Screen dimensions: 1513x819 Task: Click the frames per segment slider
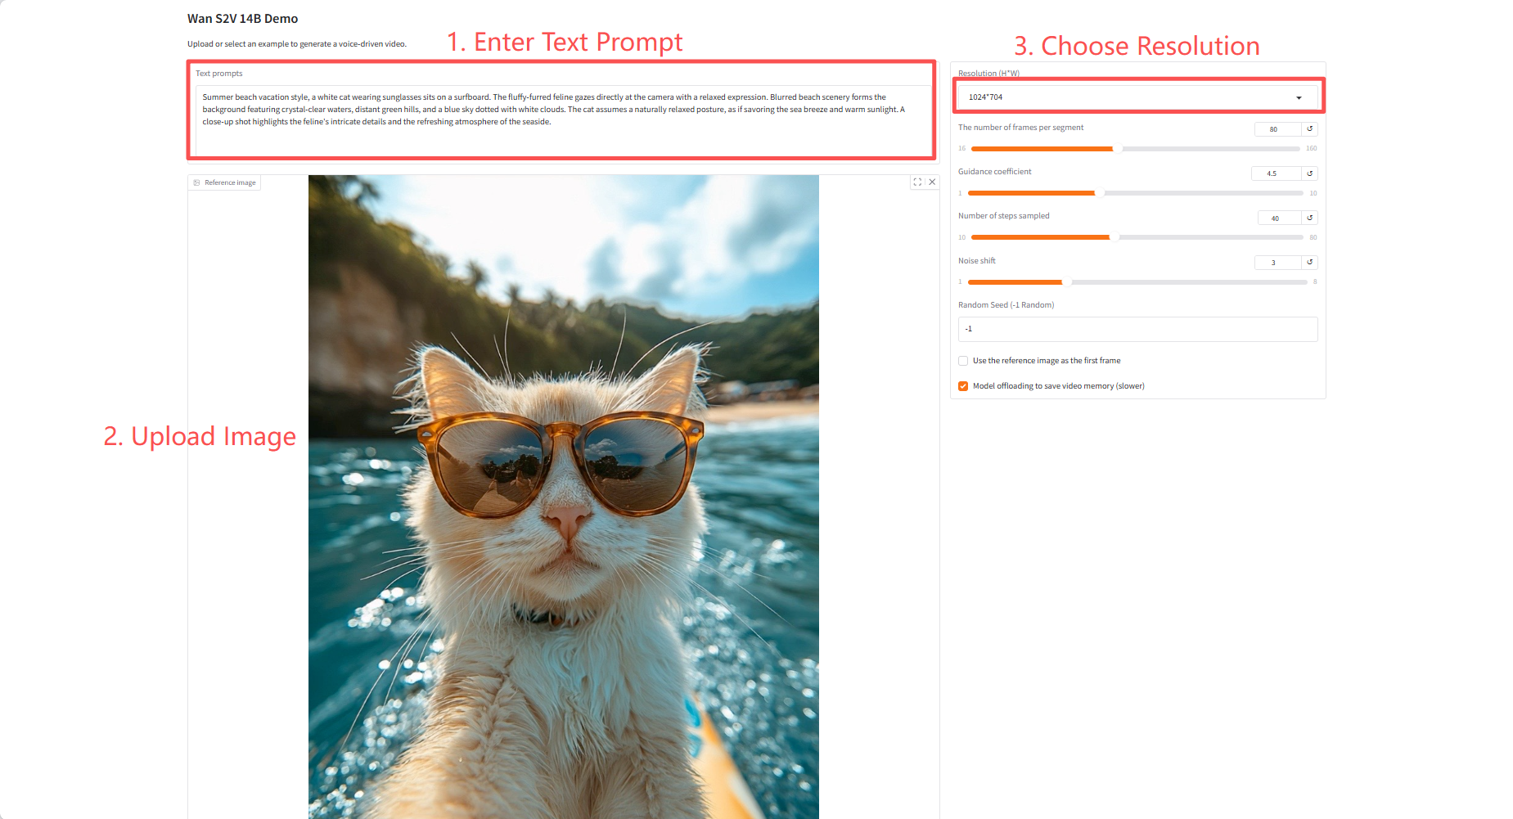coord(1135,149)
